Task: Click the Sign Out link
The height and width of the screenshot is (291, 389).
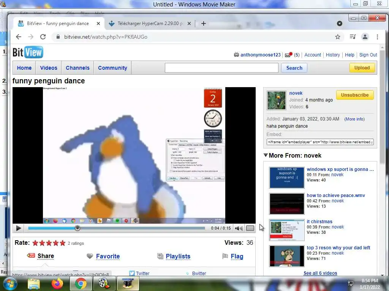Action: (x=368, y=55)
